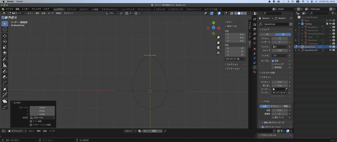Click the スケール X value field
The width and height of the screenshot is (337, 142).
pyautogui.click(x=42, y=107)
